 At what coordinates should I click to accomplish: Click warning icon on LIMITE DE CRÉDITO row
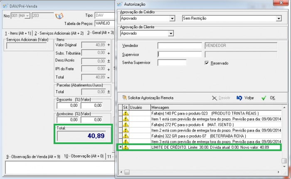(x=125, y=147)
